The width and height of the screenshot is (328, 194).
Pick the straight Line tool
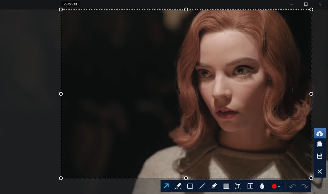[x=202, y=186]
